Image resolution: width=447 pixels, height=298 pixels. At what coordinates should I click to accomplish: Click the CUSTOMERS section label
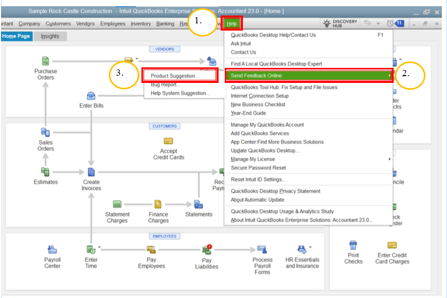tap(165, 126)
